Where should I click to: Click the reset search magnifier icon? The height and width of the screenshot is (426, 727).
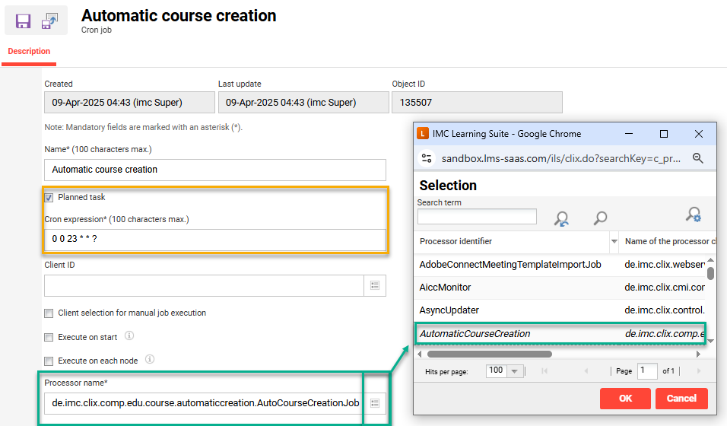pos(561,218)
